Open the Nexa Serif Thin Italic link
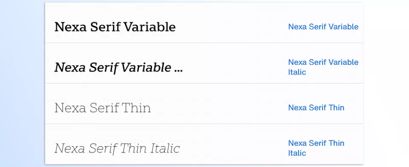The width and height of the screenshot is (409, 167). [x=316, y=148]
